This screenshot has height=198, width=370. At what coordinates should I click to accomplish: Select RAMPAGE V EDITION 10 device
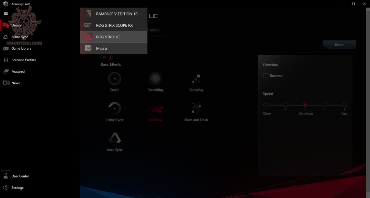pyautogui.click(x=113, y=14)
